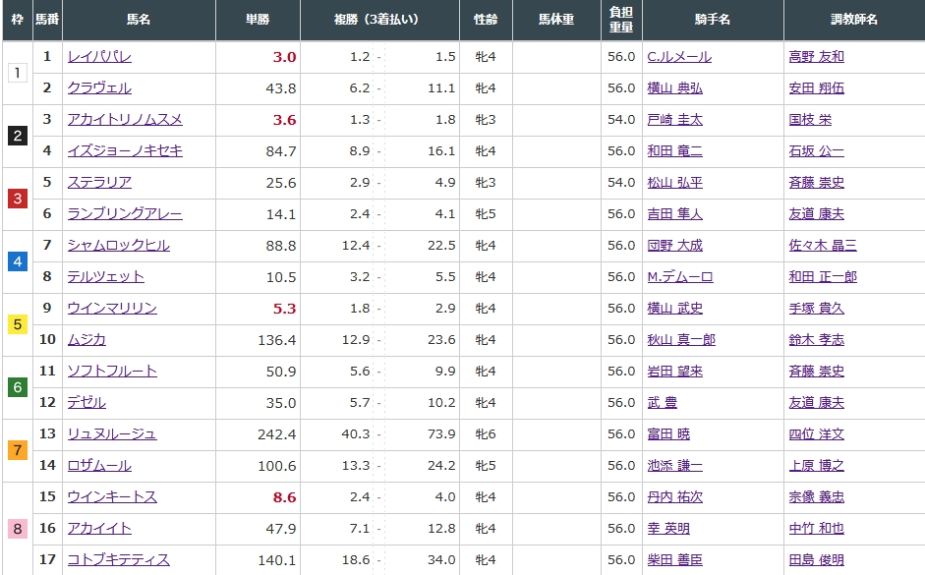Click the 馬名 column header
This screenshot has height=575, width=925.
click(x=139, y=20)
